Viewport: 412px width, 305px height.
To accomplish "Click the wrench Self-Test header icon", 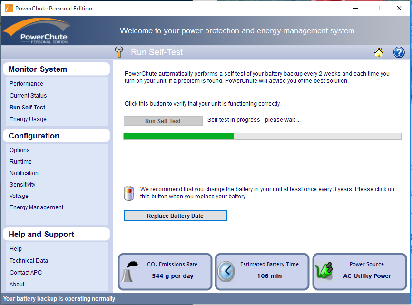I will coord(119,51).
